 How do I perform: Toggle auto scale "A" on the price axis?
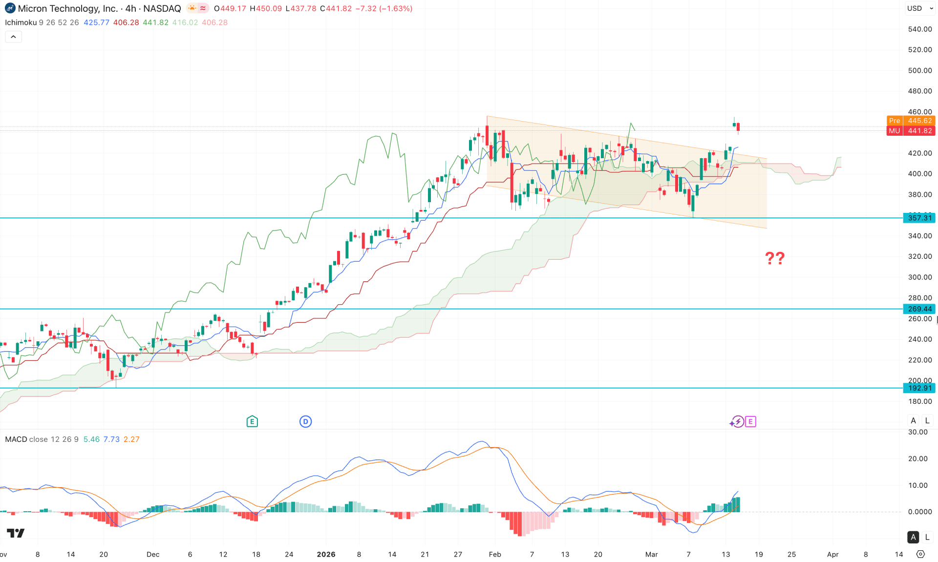913,420
